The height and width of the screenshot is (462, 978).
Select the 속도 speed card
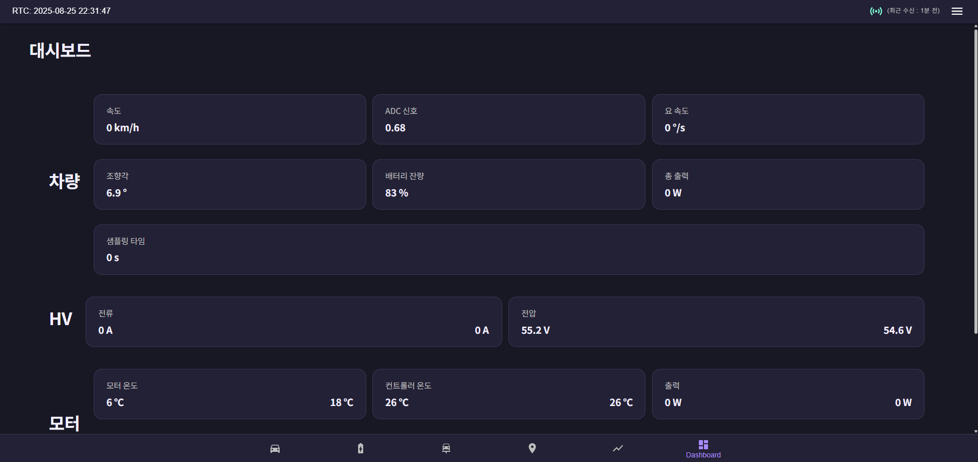[230, 119]
